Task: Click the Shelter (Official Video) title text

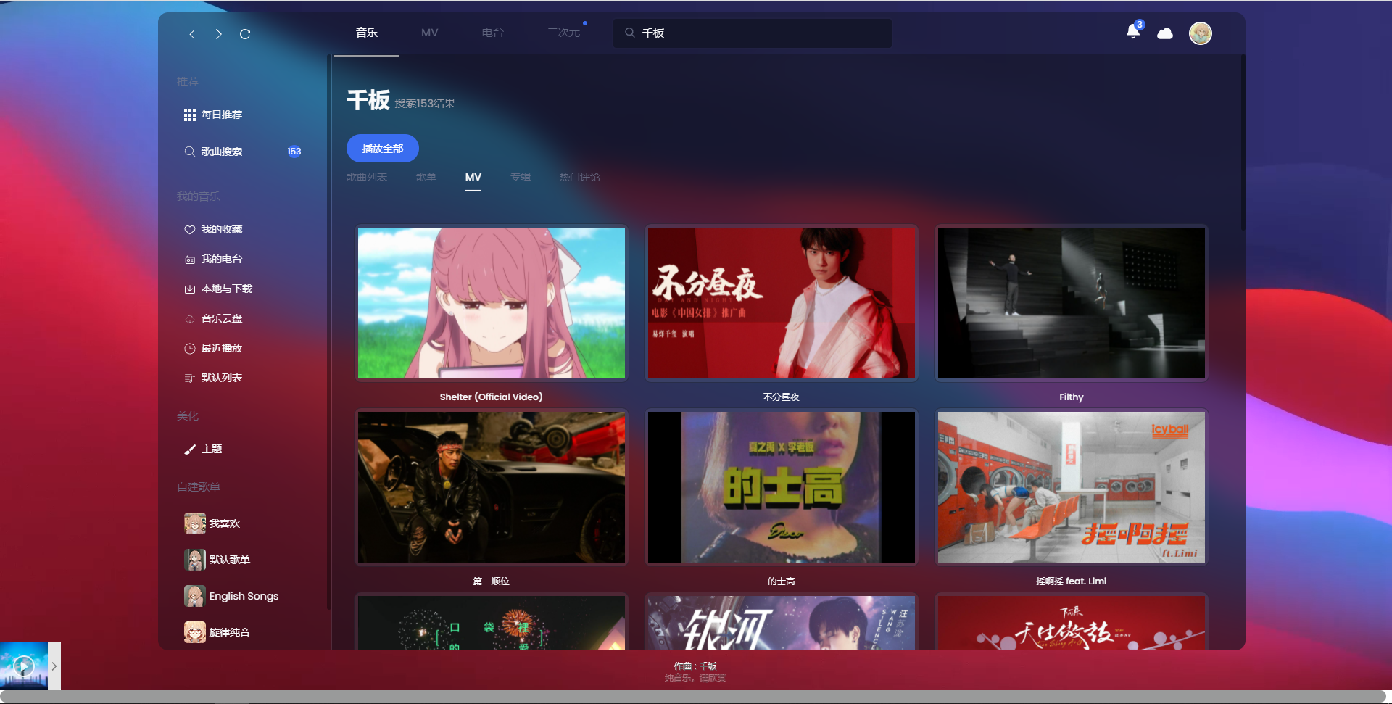Action: pos(492,397)
